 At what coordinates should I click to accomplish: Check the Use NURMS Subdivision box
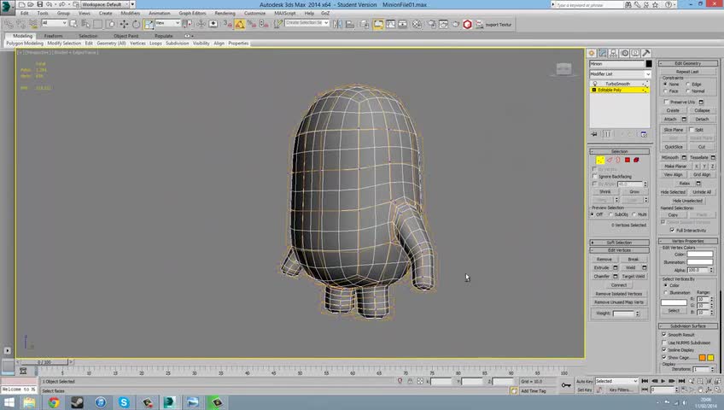(664, 343)
